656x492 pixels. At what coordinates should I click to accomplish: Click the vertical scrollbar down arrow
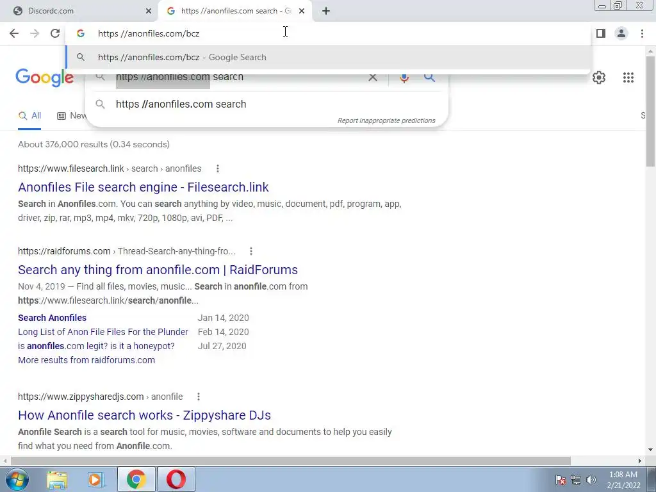tap(651, 450)
